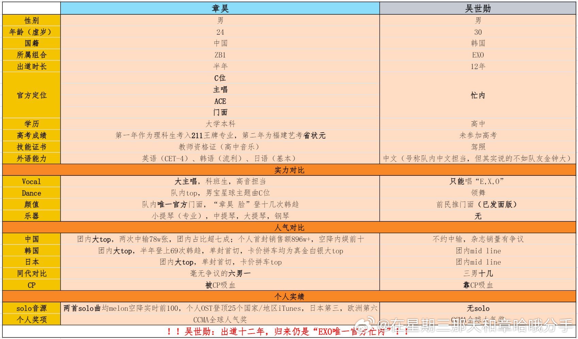578x339 pixels.
Task: Select the group cell ZB1
Action: pyautogui.click(x=220, y=55)
